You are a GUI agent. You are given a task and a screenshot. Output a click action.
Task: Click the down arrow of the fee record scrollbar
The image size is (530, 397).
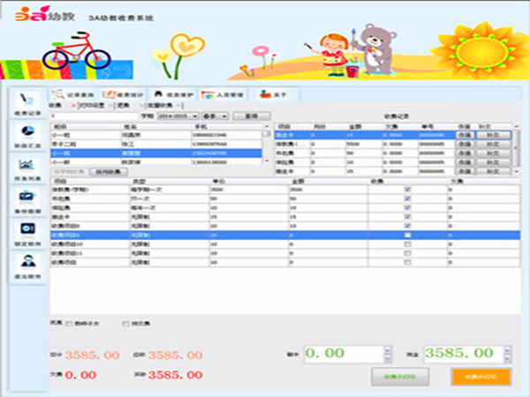[516, 171]
